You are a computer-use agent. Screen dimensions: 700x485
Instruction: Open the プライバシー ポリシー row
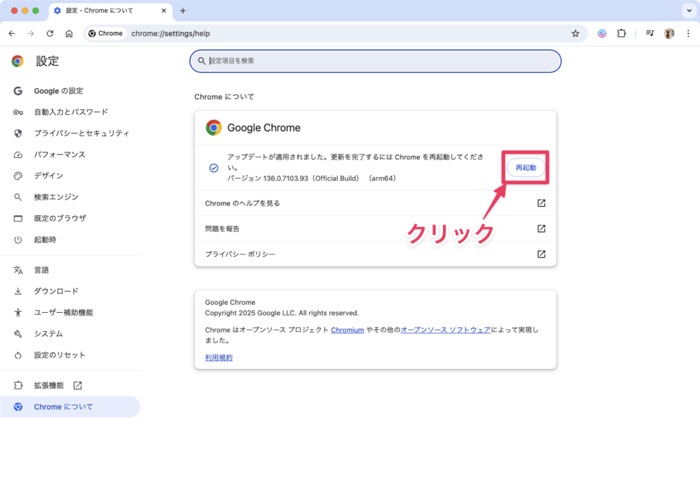tap(375, 254)
